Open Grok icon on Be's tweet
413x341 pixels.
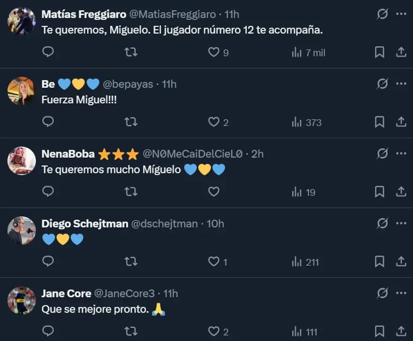point(382,84)
